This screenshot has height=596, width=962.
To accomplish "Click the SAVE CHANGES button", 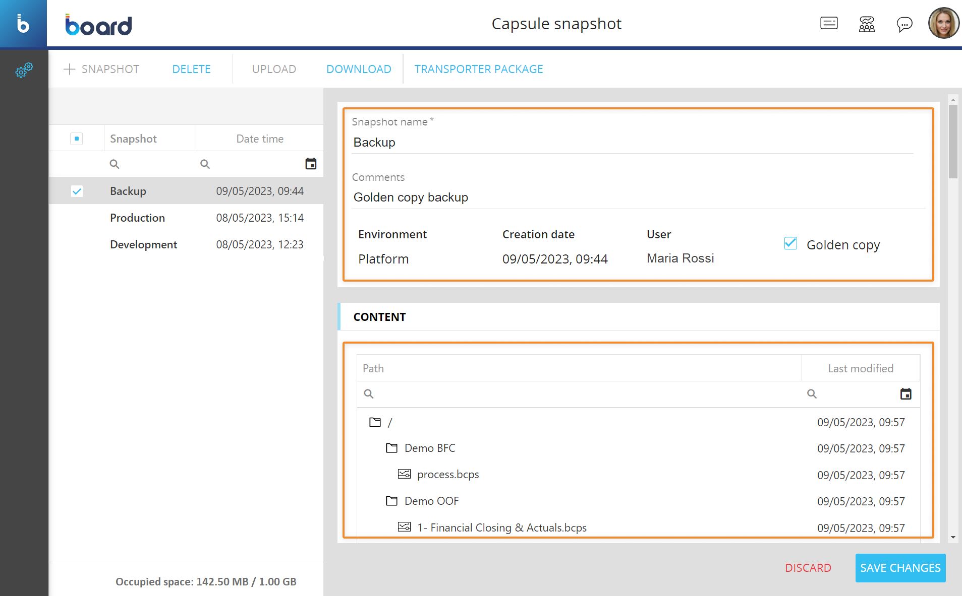I will (x=900, y=568).
